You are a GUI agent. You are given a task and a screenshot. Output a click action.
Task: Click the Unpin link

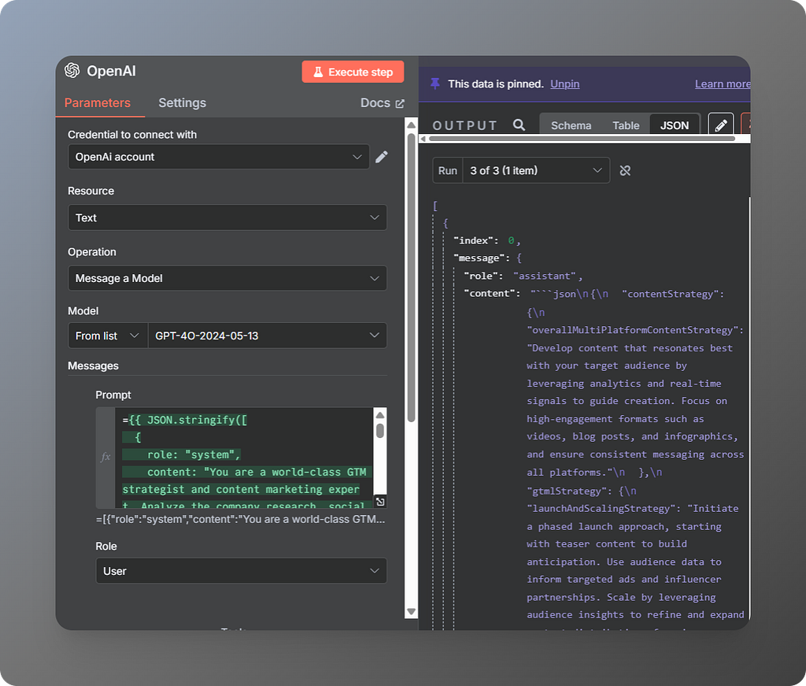point(564,83)
